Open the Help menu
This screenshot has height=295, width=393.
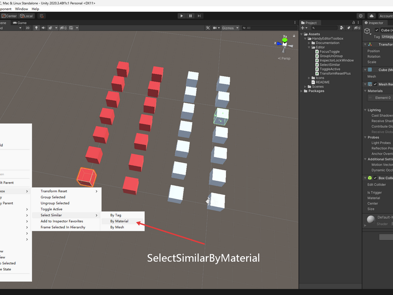[35, 9]
